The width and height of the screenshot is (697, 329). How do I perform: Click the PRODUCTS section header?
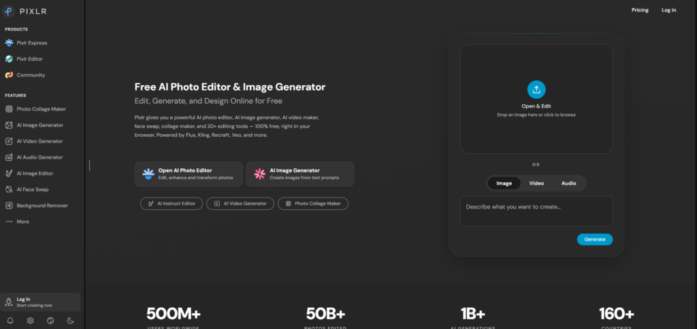coord(16,29)
